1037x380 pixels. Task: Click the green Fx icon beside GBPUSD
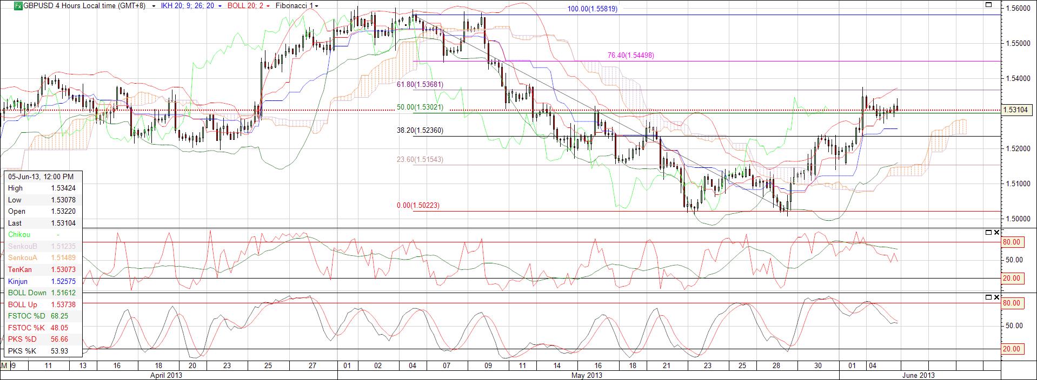[x=18, y=6]
